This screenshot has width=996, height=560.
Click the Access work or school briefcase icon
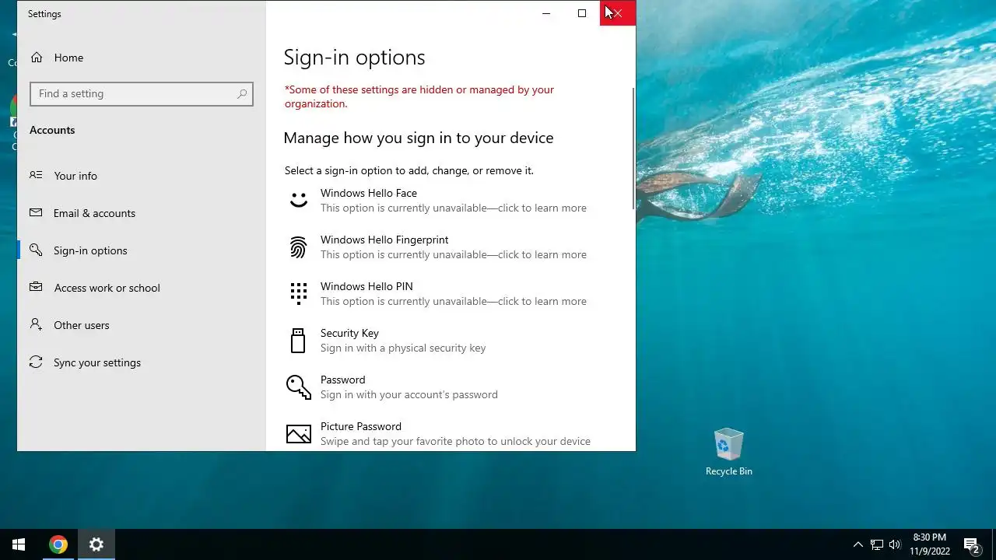[36, 287]
